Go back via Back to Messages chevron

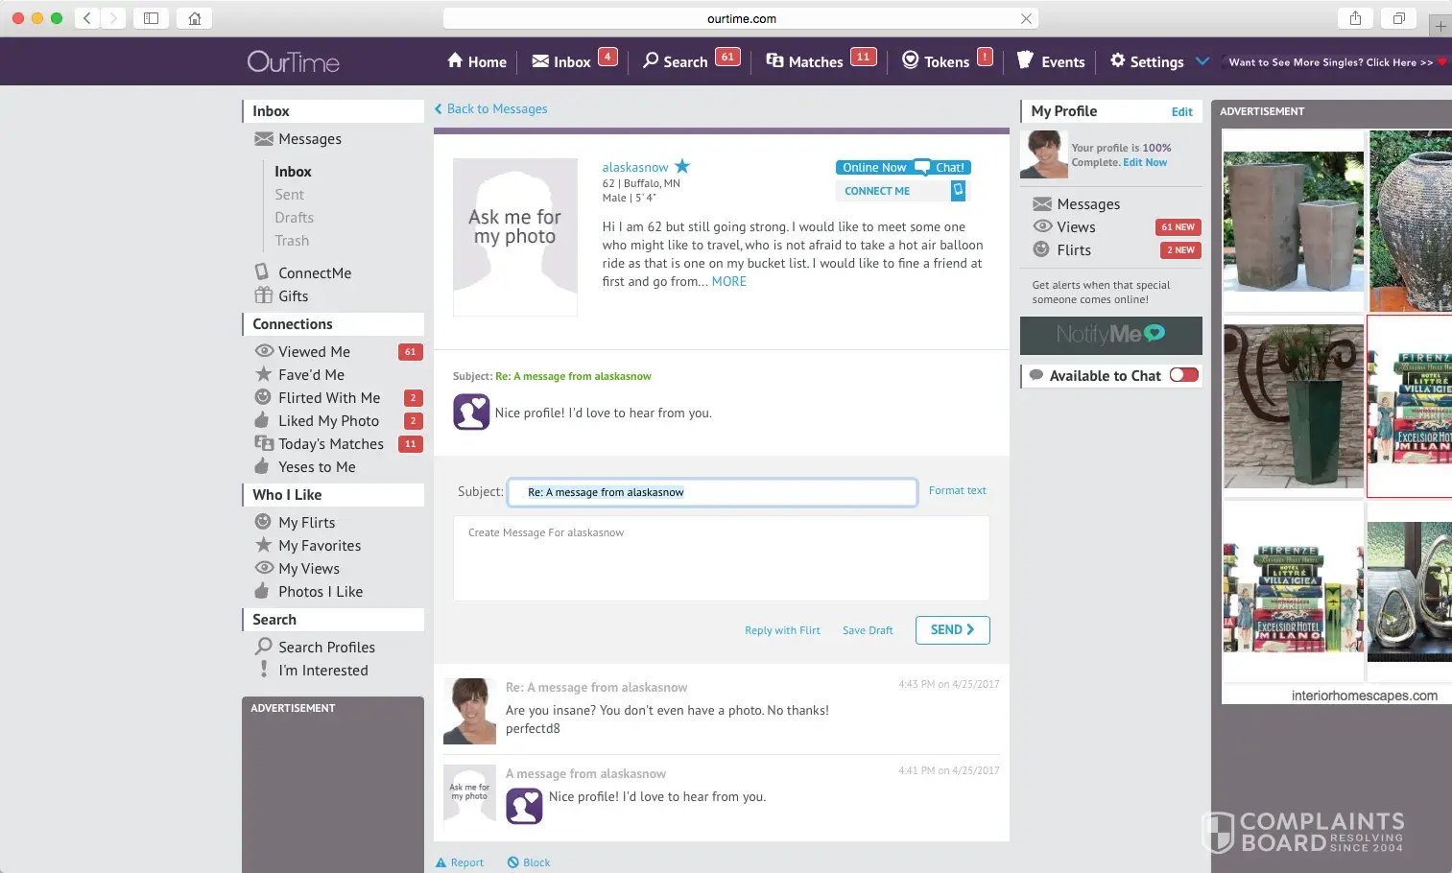tap(439, 109)
